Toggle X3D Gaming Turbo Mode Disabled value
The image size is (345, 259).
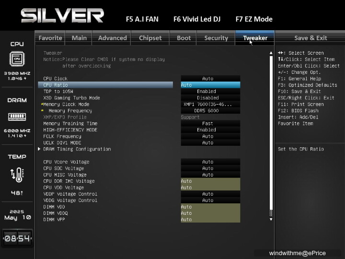[210, 98]
